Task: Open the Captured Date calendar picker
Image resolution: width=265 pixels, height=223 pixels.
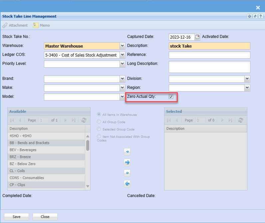Action: tap(197, 37)
